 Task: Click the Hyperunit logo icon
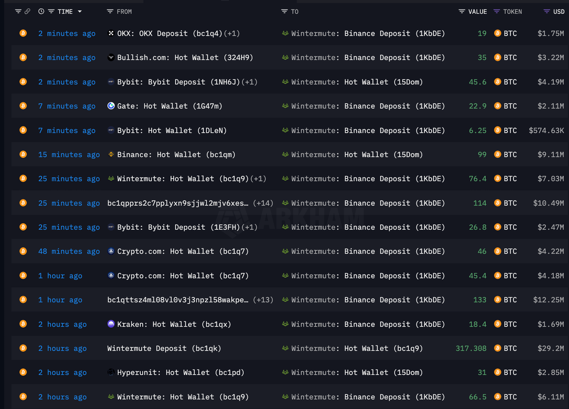click(x=111, y=373)
